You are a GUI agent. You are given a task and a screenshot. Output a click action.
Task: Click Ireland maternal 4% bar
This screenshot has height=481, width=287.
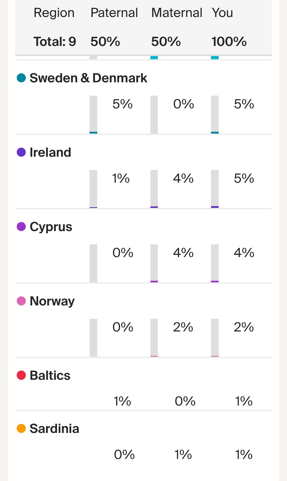(154, 189)
